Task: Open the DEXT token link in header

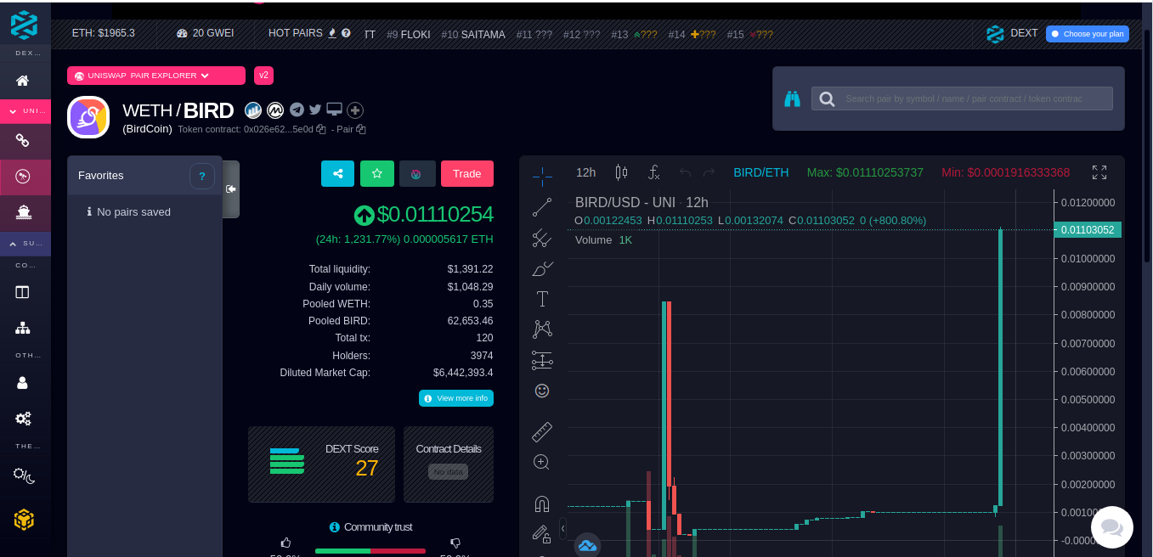Action: pos(1012,34)
